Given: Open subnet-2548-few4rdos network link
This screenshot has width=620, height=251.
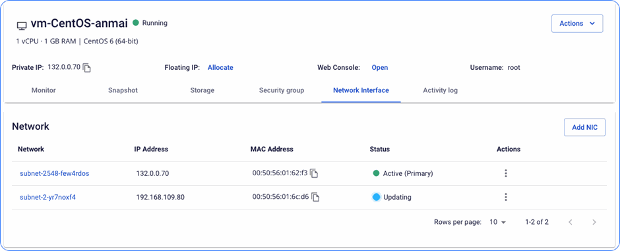Looking at the screenshot, I should point(55,173).
